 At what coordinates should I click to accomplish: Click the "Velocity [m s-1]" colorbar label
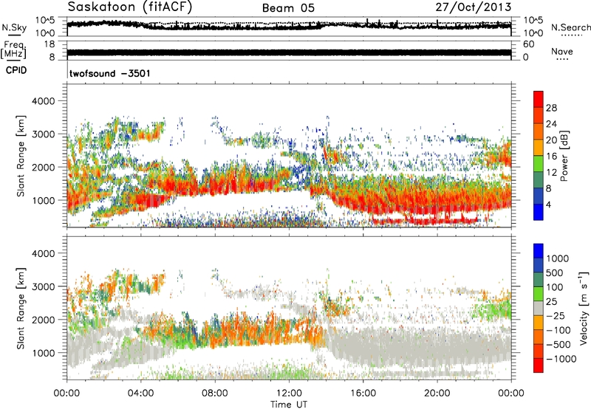[x=584, y=308]
